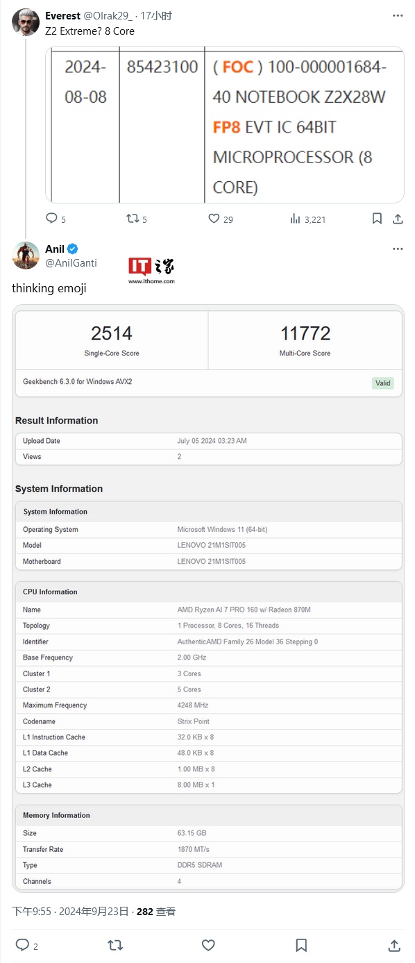Click the 282 views count link
Image resolution: width=415 pixels, height=963 pixels.
point(156,912)
